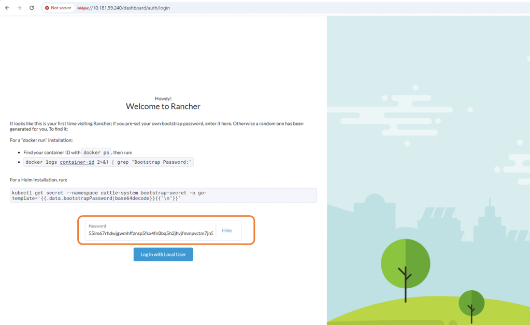The image size is (530, 325).
Task: Click the "docker ps" code snippet
Action: [96, 153]
